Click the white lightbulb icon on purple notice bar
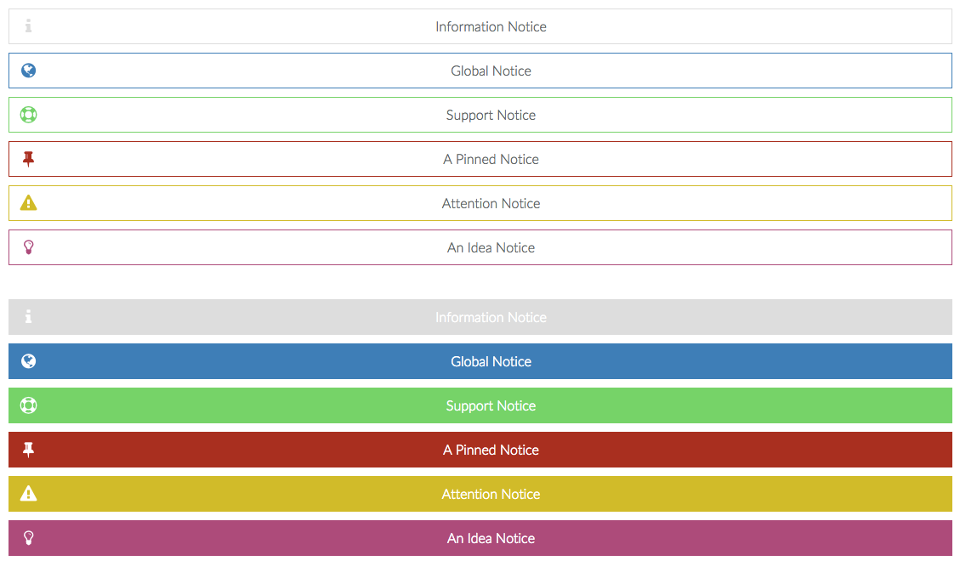The height and width of the screenshot is (561, 960). (28, 538)
